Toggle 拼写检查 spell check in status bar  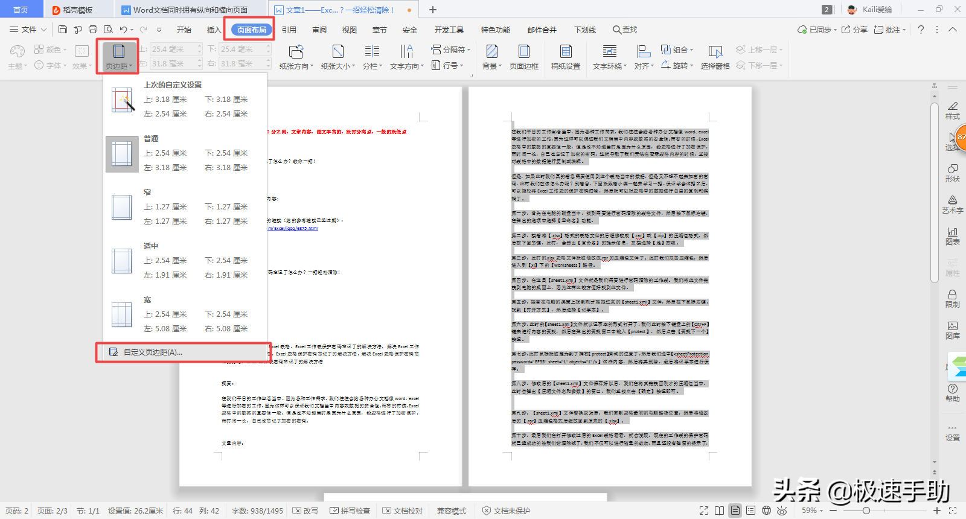350,511
